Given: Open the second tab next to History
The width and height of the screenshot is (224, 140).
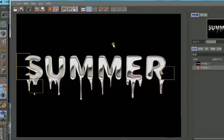Looking at the screenshot, I should 200,49.
